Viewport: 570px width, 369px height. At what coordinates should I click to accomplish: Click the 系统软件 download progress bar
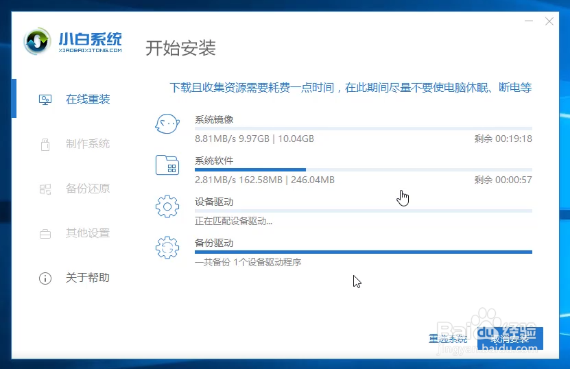click(x=363, y=170)
